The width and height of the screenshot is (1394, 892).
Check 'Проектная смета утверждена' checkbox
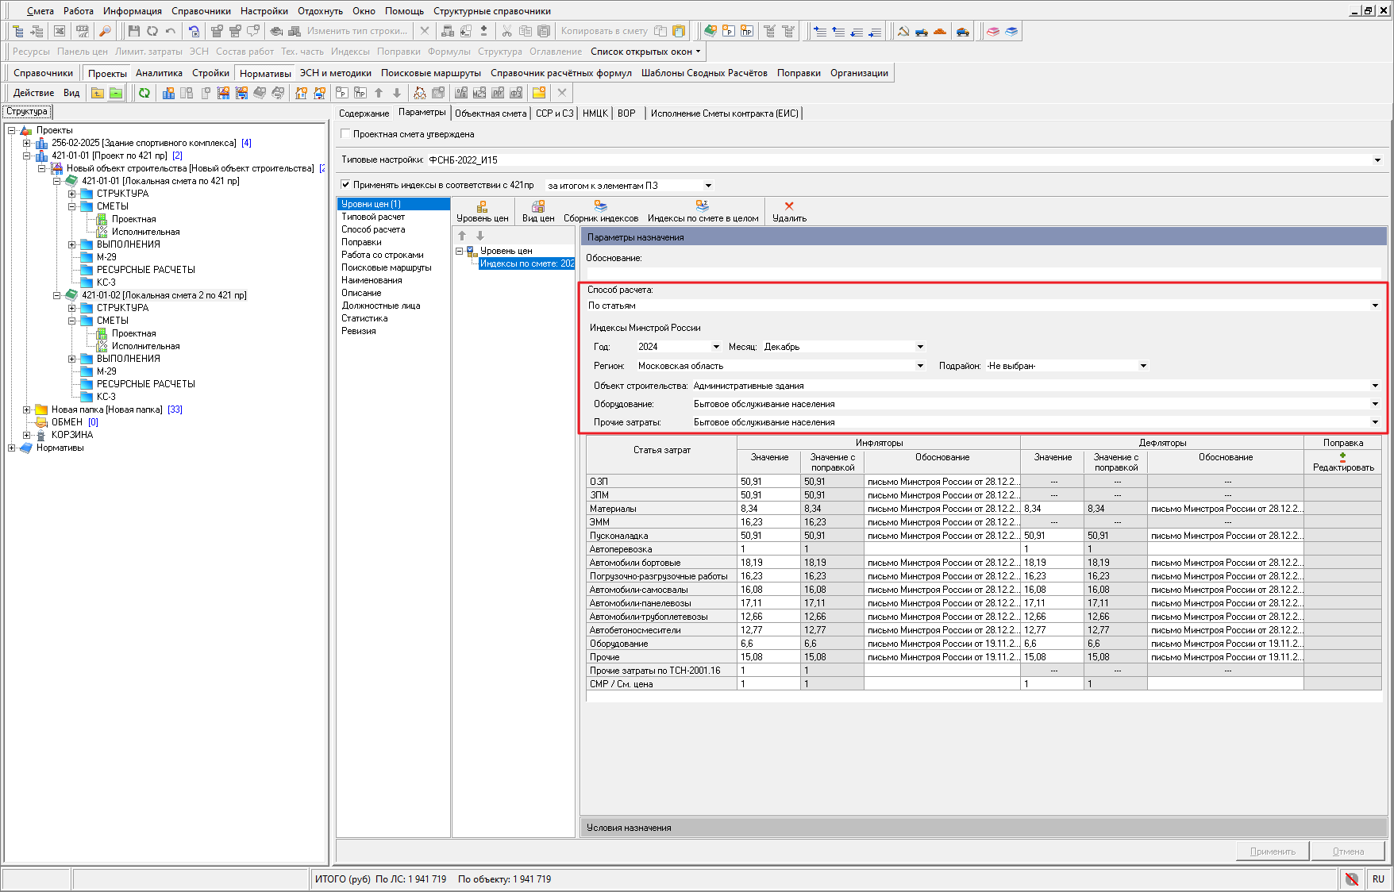pyautogui.click(x=345, y=134)
